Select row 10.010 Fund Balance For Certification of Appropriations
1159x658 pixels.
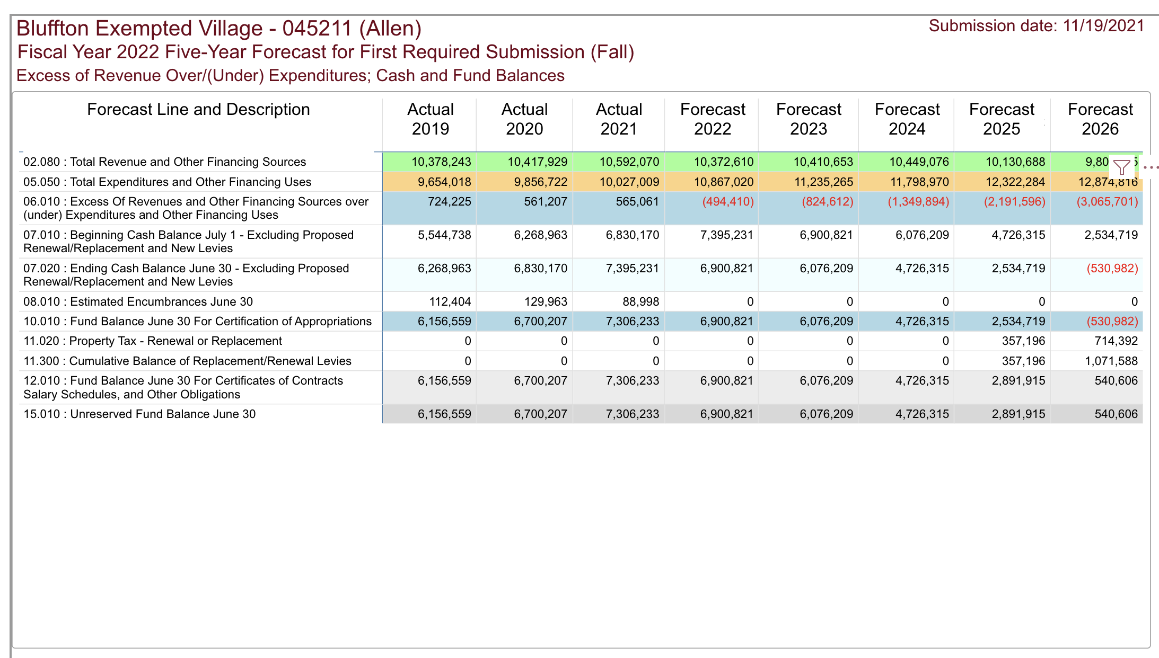198,321
